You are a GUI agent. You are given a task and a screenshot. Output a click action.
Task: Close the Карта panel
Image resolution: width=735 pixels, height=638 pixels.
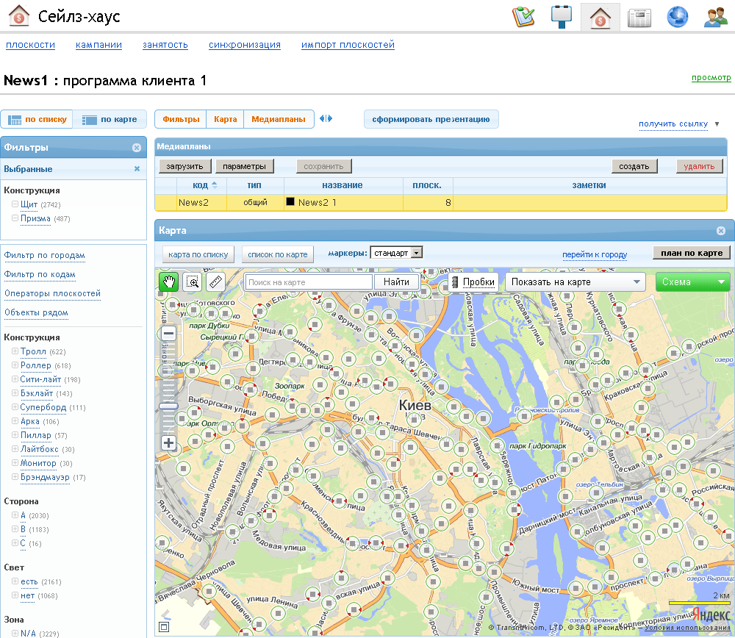(721, 231)
